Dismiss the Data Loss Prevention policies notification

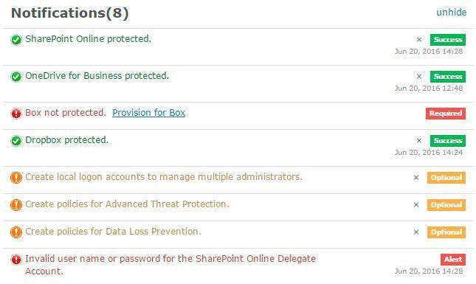point(416,232)
